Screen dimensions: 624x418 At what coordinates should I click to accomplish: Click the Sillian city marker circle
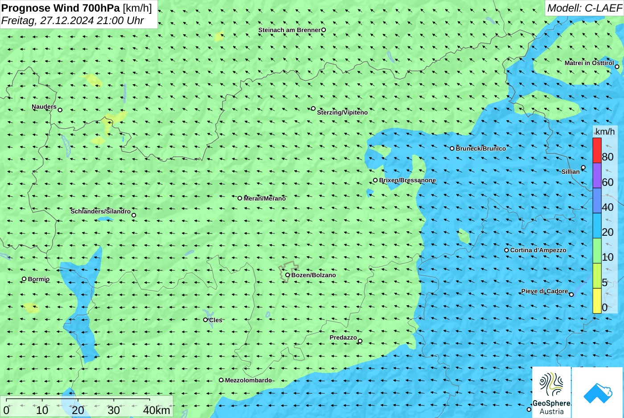pos(583,168)
